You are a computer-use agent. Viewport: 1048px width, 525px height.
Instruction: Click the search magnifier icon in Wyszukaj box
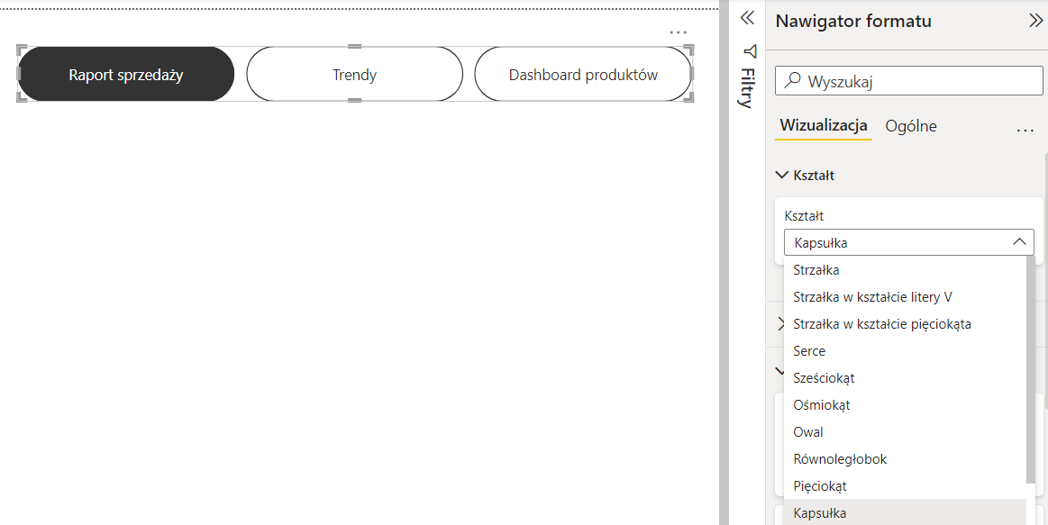[792, 81]
